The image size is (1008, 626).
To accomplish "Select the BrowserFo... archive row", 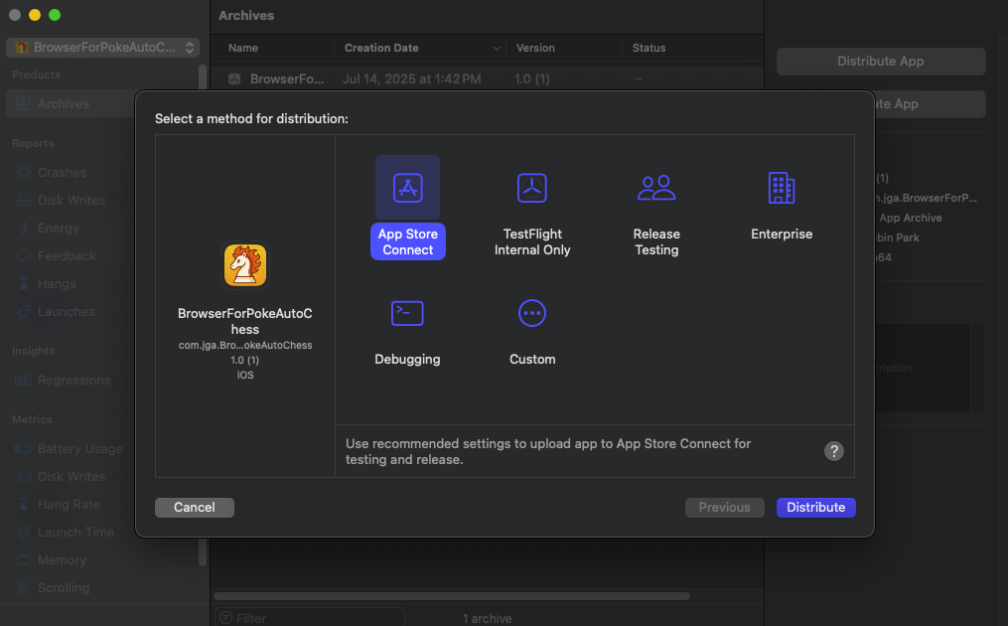I will coord(488,78).
